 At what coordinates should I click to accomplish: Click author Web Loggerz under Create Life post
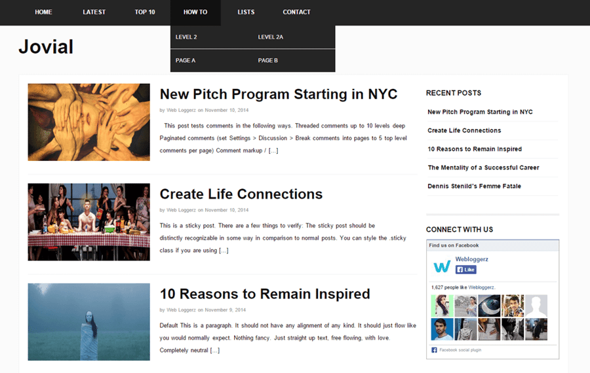click(x=181, y=210)
